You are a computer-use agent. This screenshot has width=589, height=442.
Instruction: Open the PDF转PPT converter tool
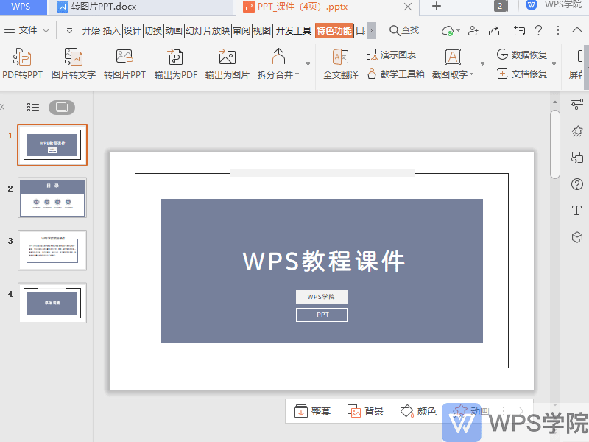(22, 63)
